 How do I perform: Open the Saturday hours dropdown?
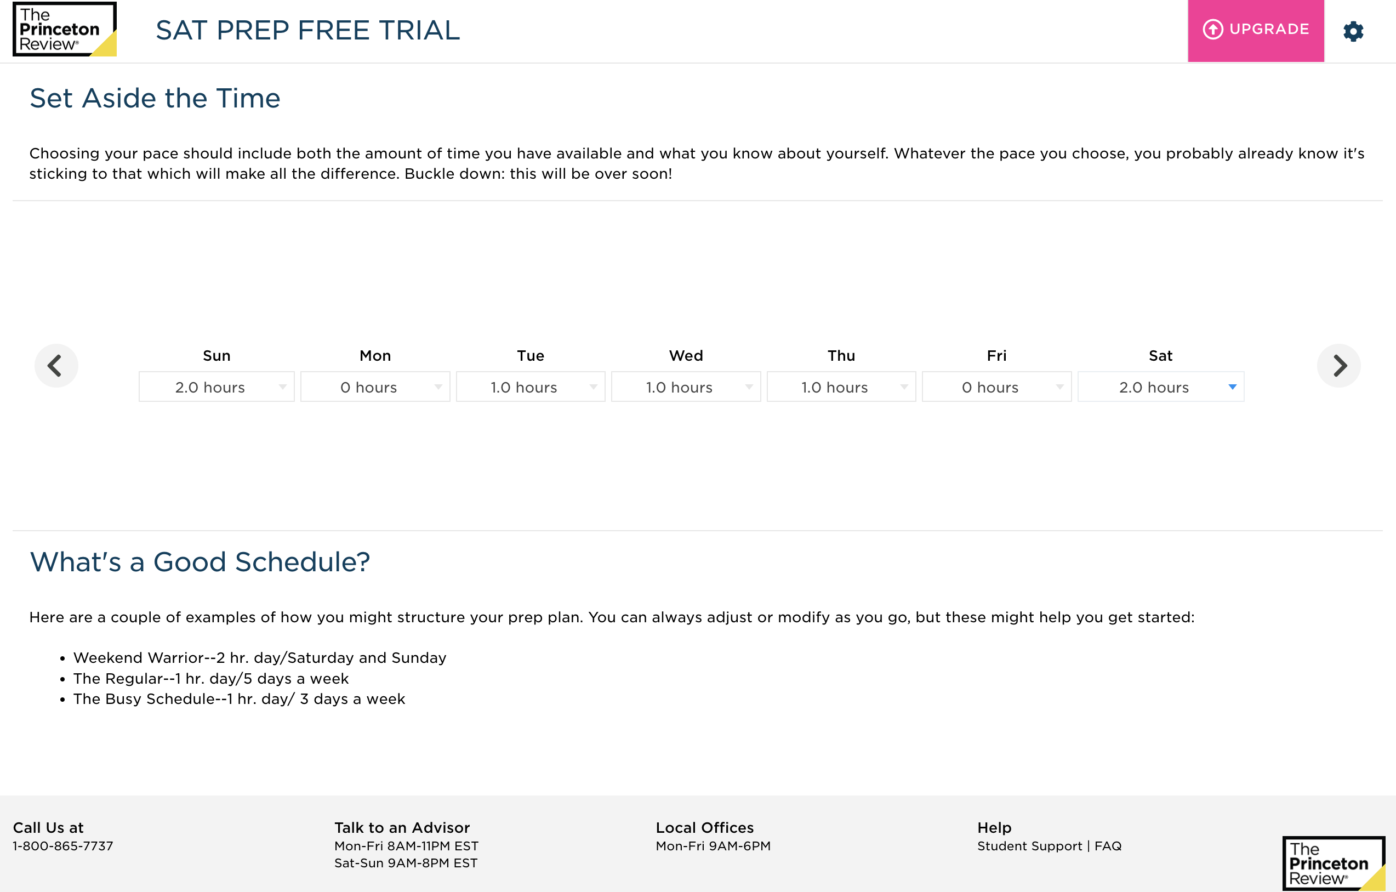click(1161, 387)
